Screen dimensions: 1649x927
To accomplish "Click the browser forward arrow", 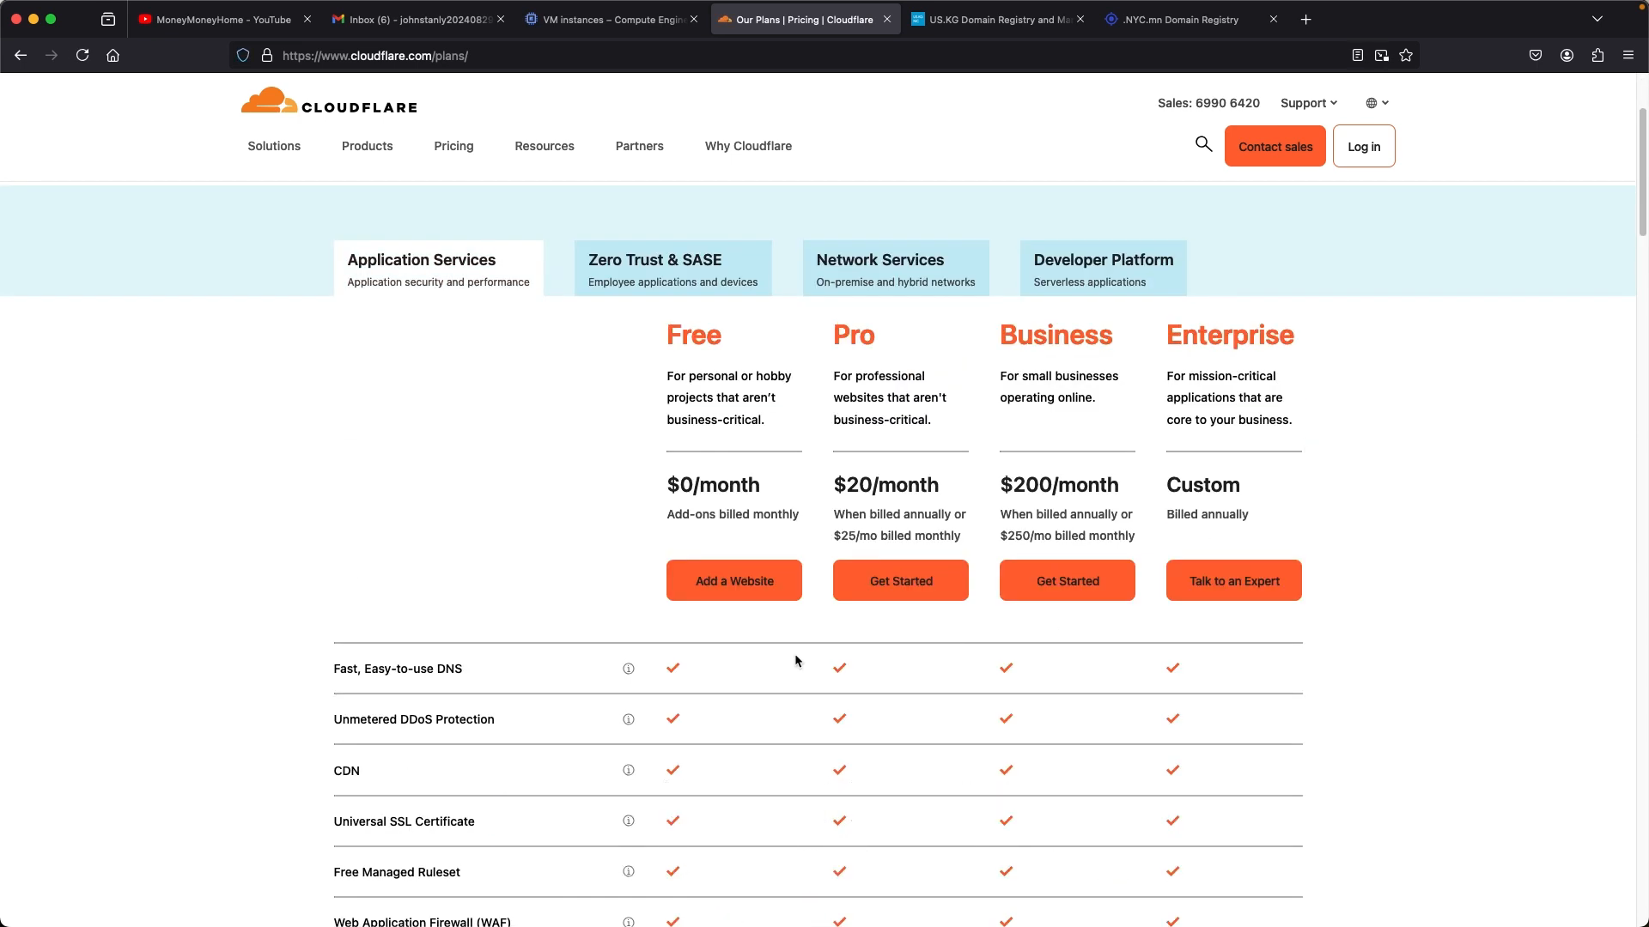I will 52,55.
